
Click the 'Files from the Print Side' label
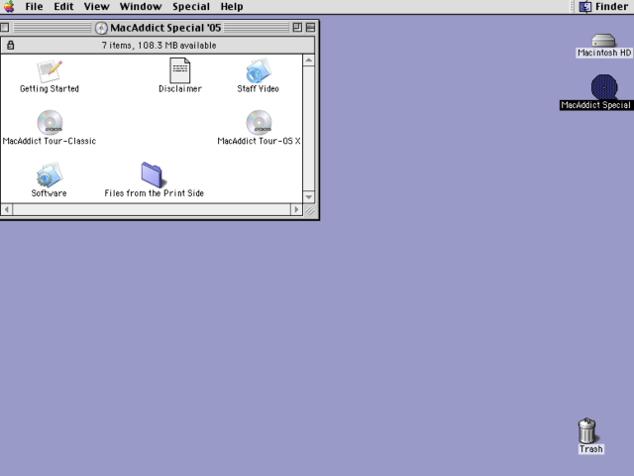(155, 193)
